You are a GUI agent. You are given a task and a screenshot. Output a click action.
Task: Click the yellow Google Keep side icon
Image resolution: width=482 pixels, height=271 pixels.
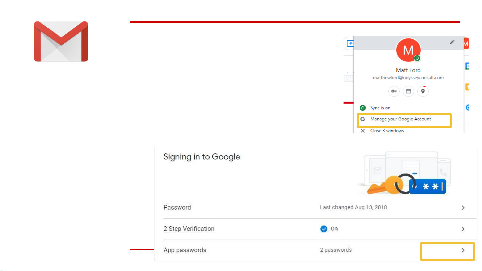(x=467, y=87)
